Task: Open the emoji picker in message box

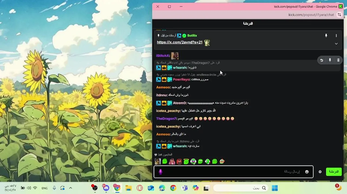Action: 307,172
